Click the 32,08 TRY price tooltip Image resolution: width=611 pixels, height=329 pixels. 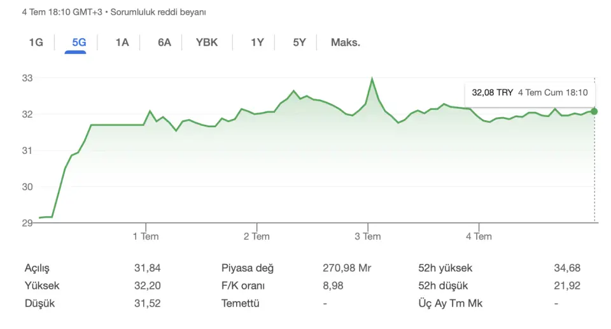click(530, 93)
